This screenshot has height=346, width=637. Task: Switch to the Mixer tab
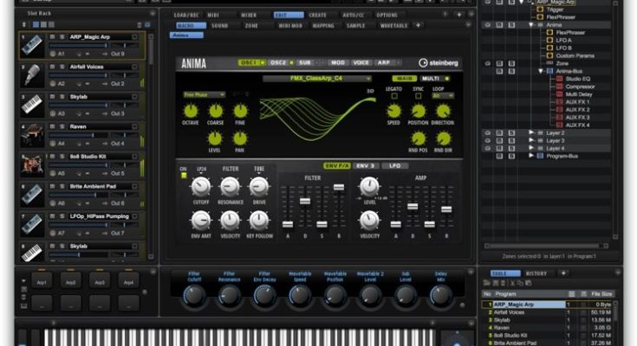[x=248, y=15]
